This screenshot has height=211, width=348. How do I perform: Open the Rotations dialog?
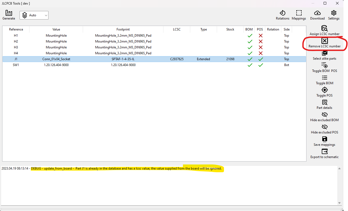283,14
